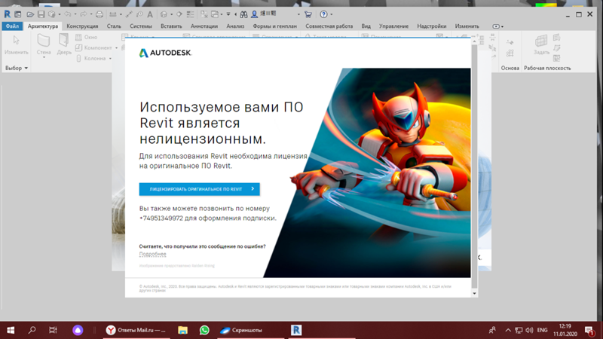Screen dimensions: 603x339
Task: Switch to the Надстройки ribbon tab
Action: pyautogui.click(x=431, y=26)
